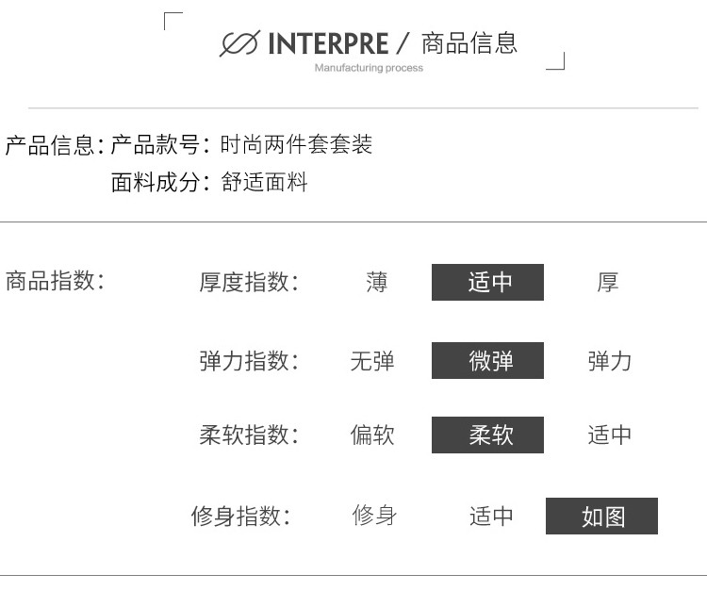This screenshot has width=707, height=591.
Task: Click the 商品信息 title
Action: click(x=469, y=43)
